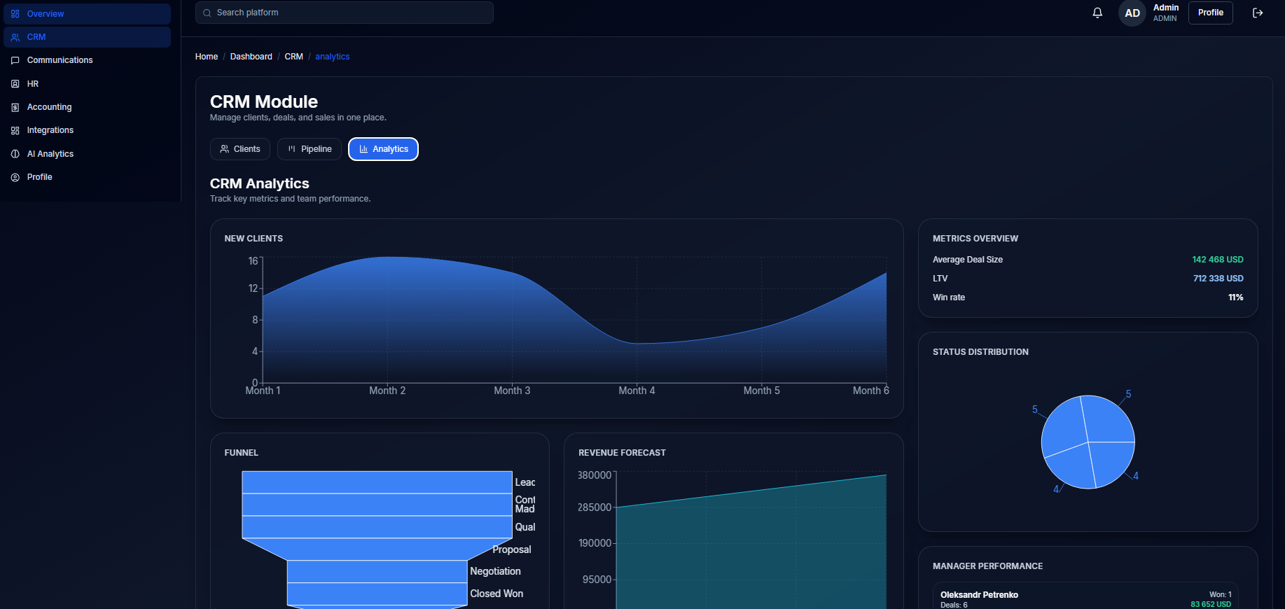Click Admin username text
Screen dimensions: 1285x609
click(x=1166, y=8)
